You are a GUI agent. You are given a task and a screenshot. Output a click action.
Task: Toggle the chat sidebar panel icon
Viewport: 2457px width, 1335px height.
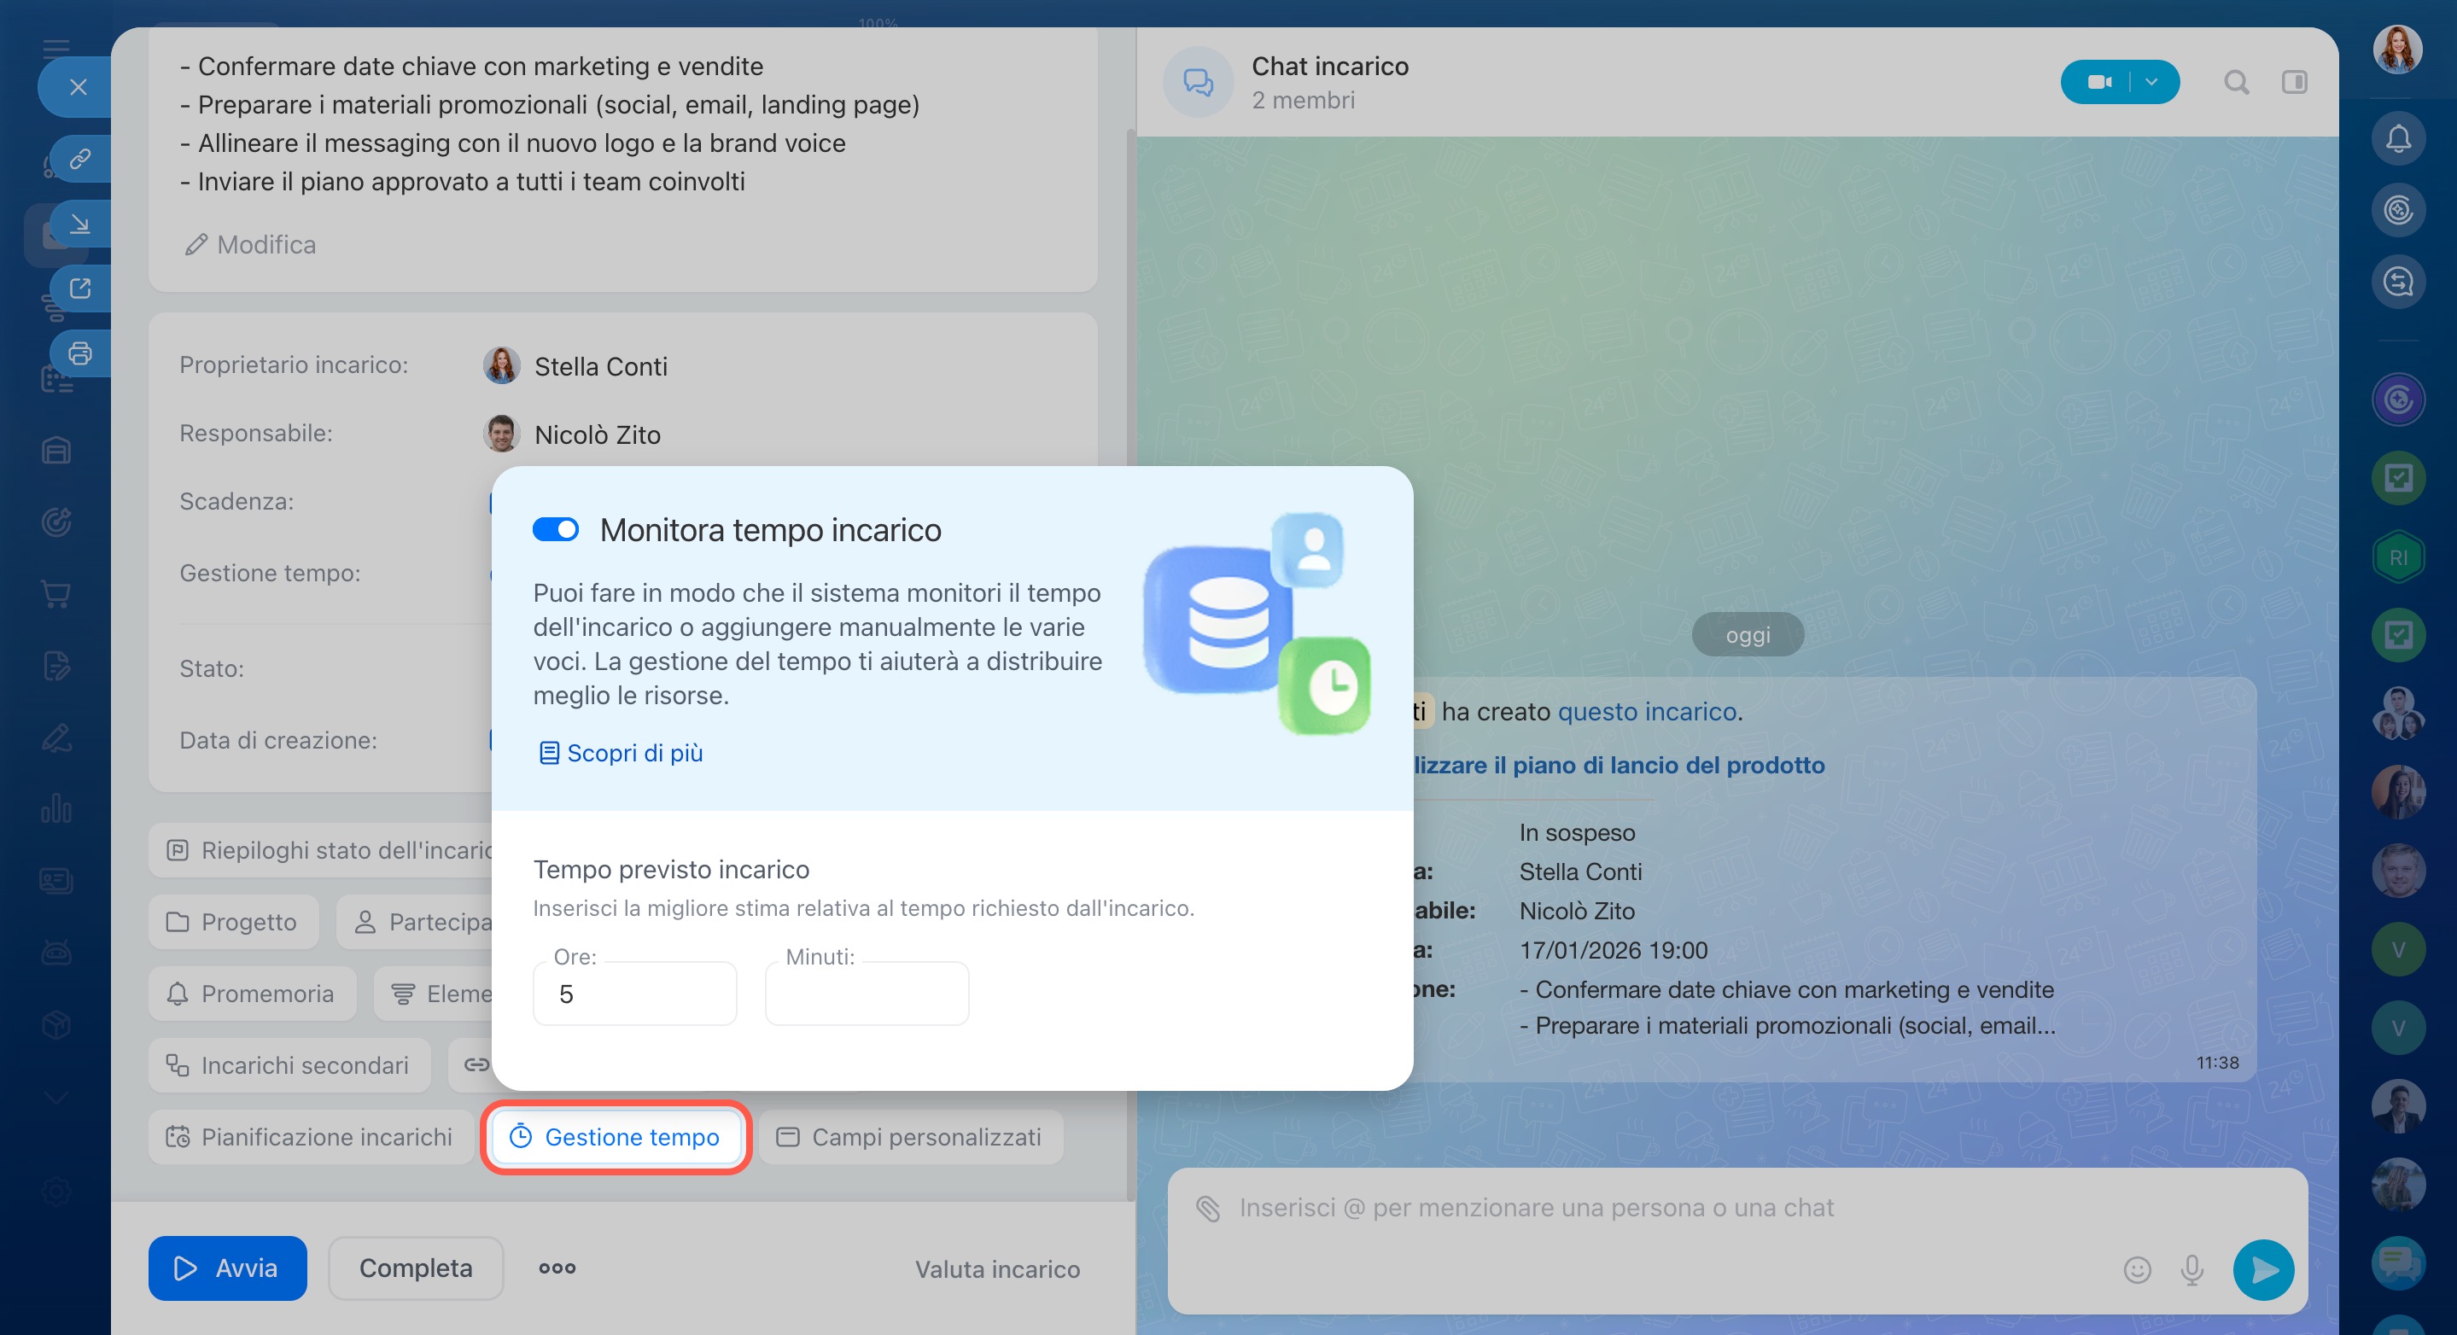coord(2294,82)
